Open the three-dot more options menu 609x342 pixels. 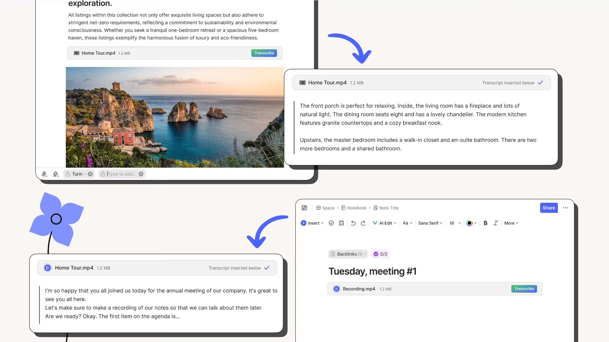[565, 208]
